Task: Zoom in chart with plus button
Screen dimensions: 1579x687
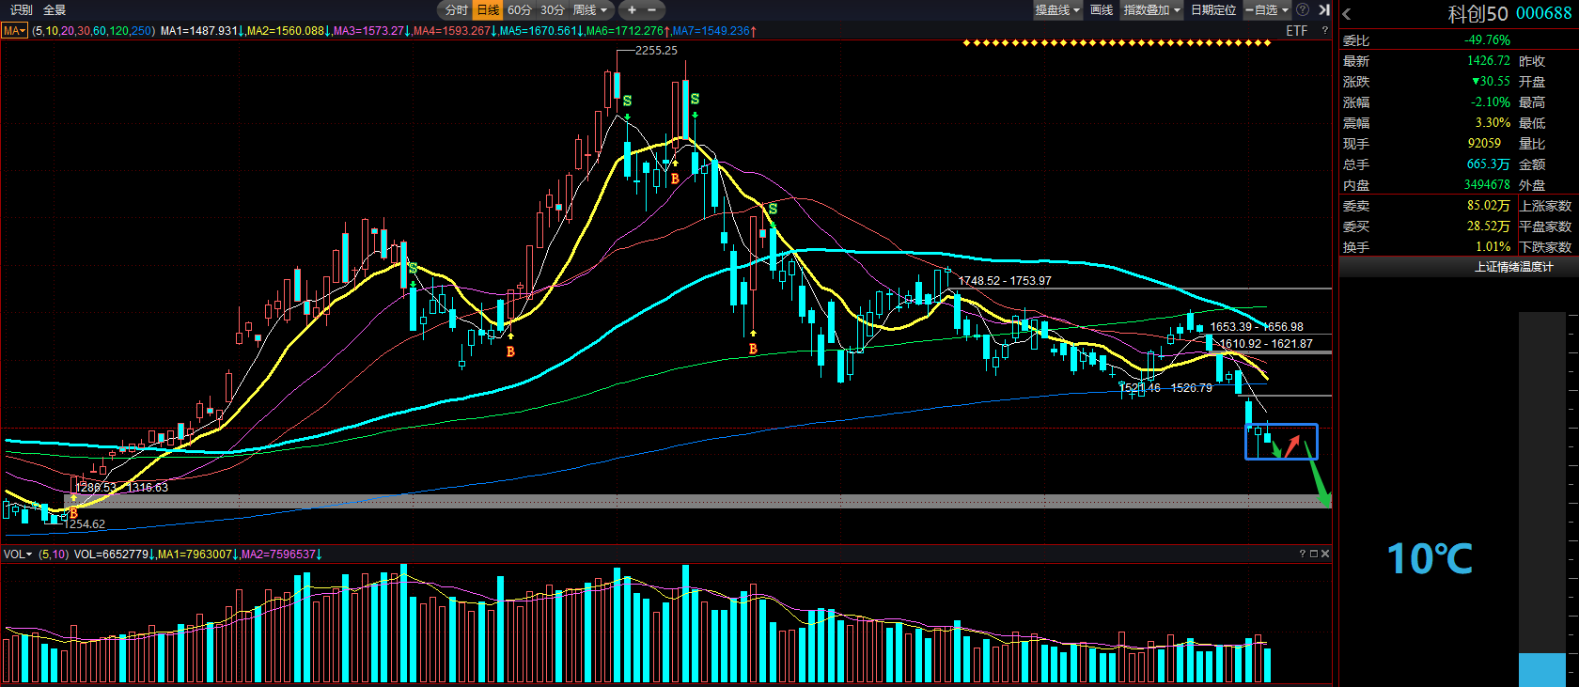Action: pyautogui.click(x=632, y=10)
